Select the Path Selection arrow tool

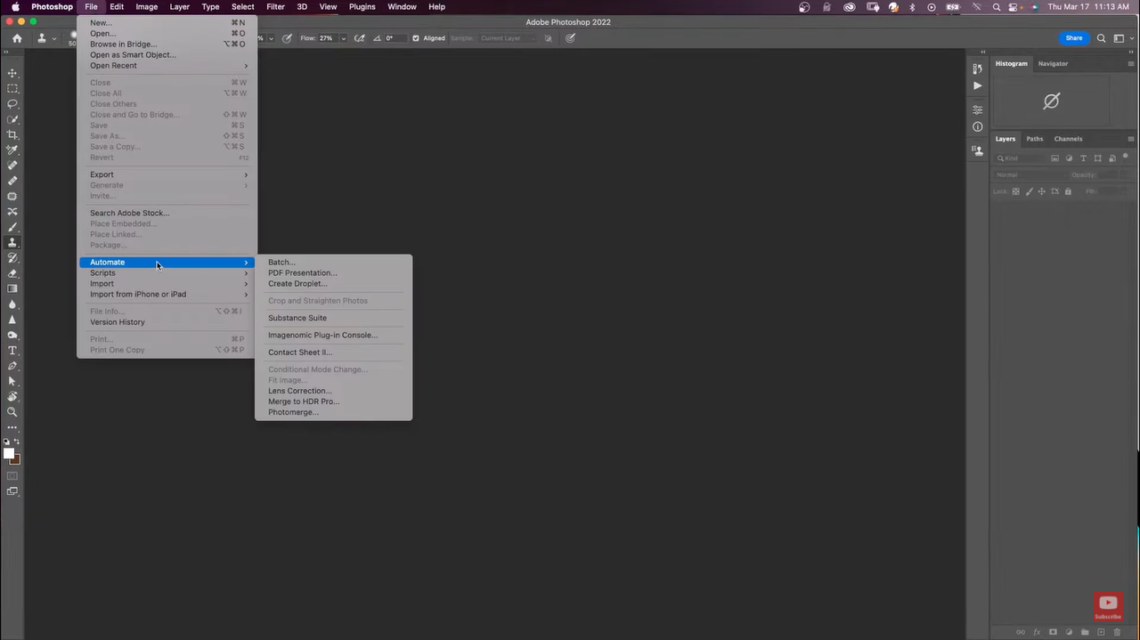(12, 381)
